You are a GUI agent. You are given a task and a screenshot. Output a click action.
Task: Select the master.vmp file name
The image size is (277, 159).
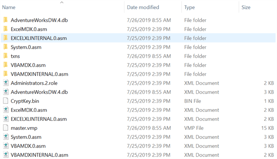24,128
